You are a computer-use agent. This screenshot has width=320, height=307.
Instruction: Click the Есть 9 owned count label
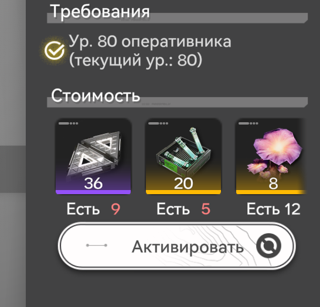[x=93, y=209]
